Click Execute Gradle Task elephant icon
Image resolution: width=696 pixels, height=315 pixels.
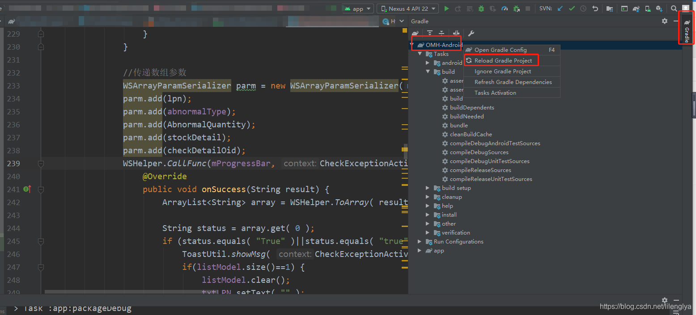coord(415,34)
